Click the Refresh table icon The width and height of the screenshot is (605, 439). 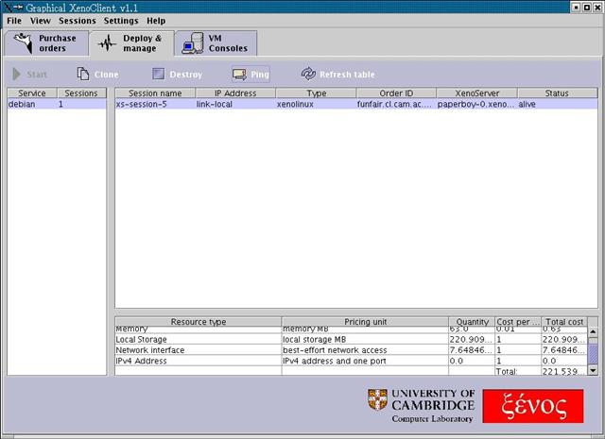[308, 74]
